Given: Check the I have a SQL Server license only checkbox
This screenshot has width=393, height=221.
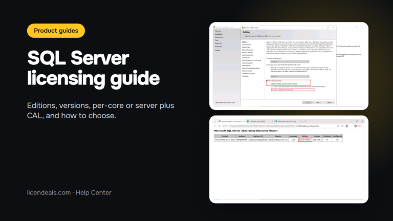Looking at the screenshot, I should tap(272, 90).
